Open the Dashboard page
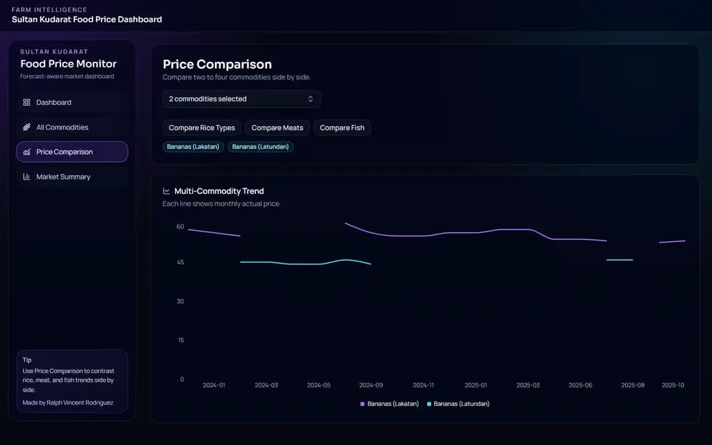This screenshot has height=445, width=712. [x=72, y=103]
